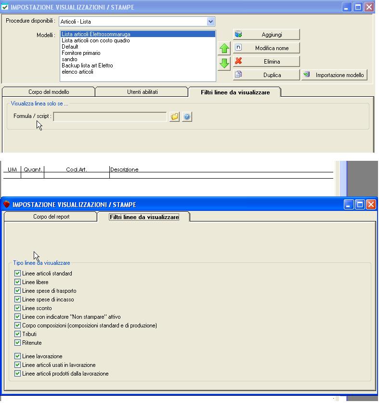Click the Elimina button
This screenshot has height=403, width=379.
click(266, 62)
